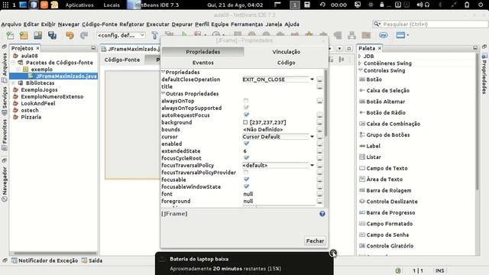Click the background color swatch [237,237,237]
Screen dimensions: 489x275
(245, 122)
